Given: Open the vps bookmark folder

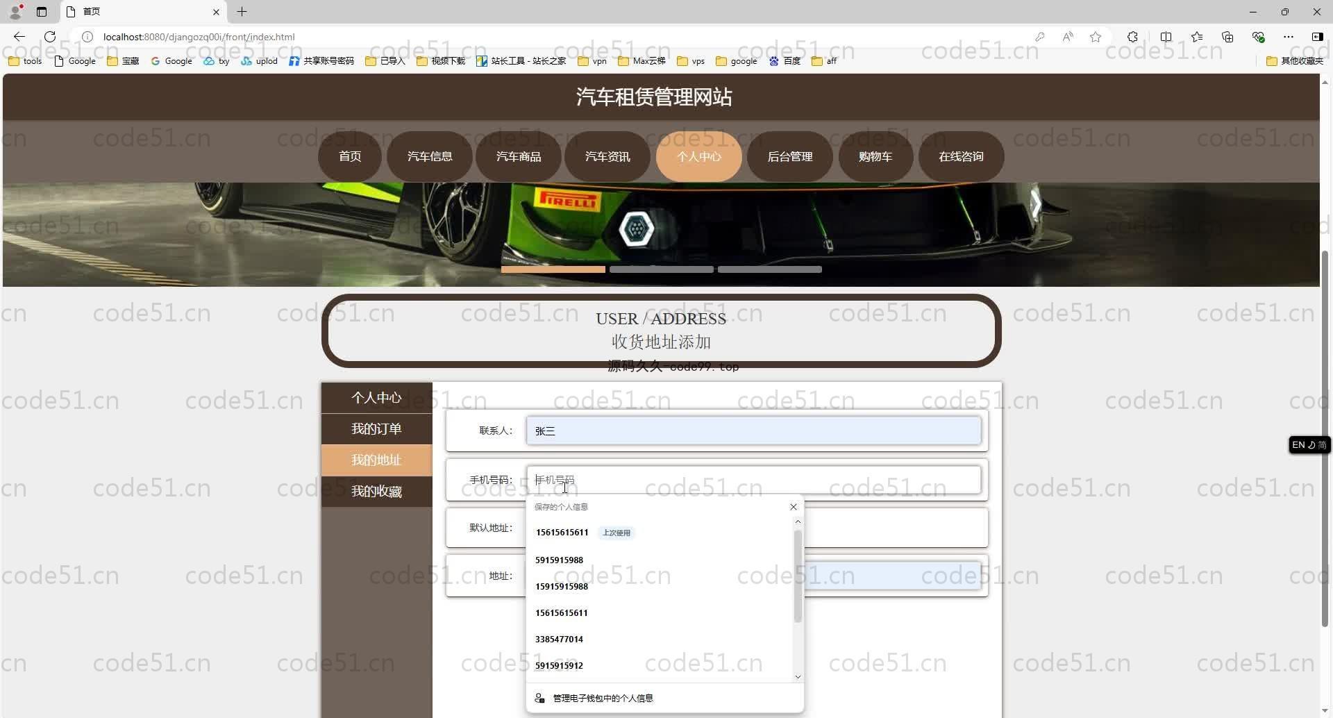Looking at the screenshot, I should [x=691, y=61].
